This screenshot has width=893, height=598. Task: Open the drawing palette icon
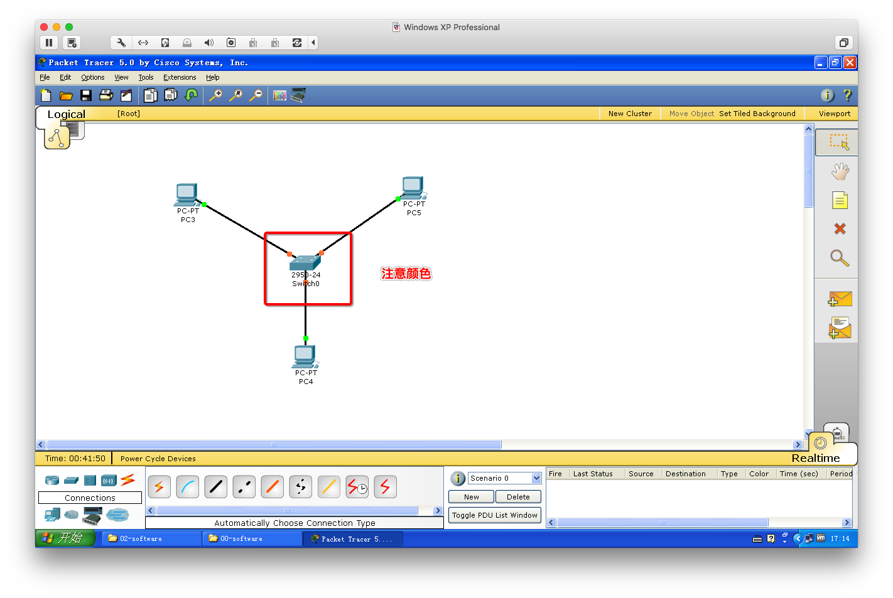pos(280,95)
